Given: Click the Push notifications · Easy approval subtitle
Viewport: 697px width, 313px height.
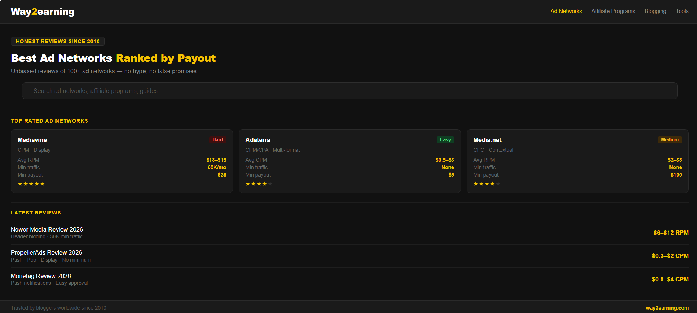Looking at the screenshot, I should 50,283.
